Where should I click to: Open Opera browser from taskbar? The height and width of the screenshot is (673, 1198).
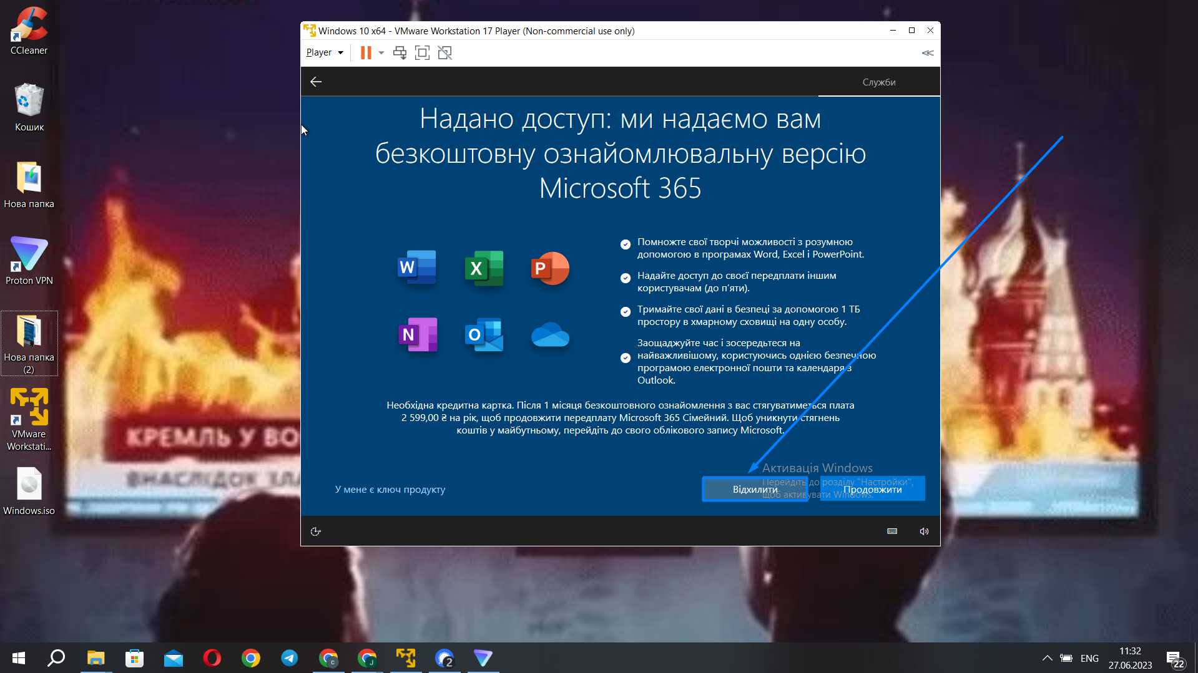[212, 658]
